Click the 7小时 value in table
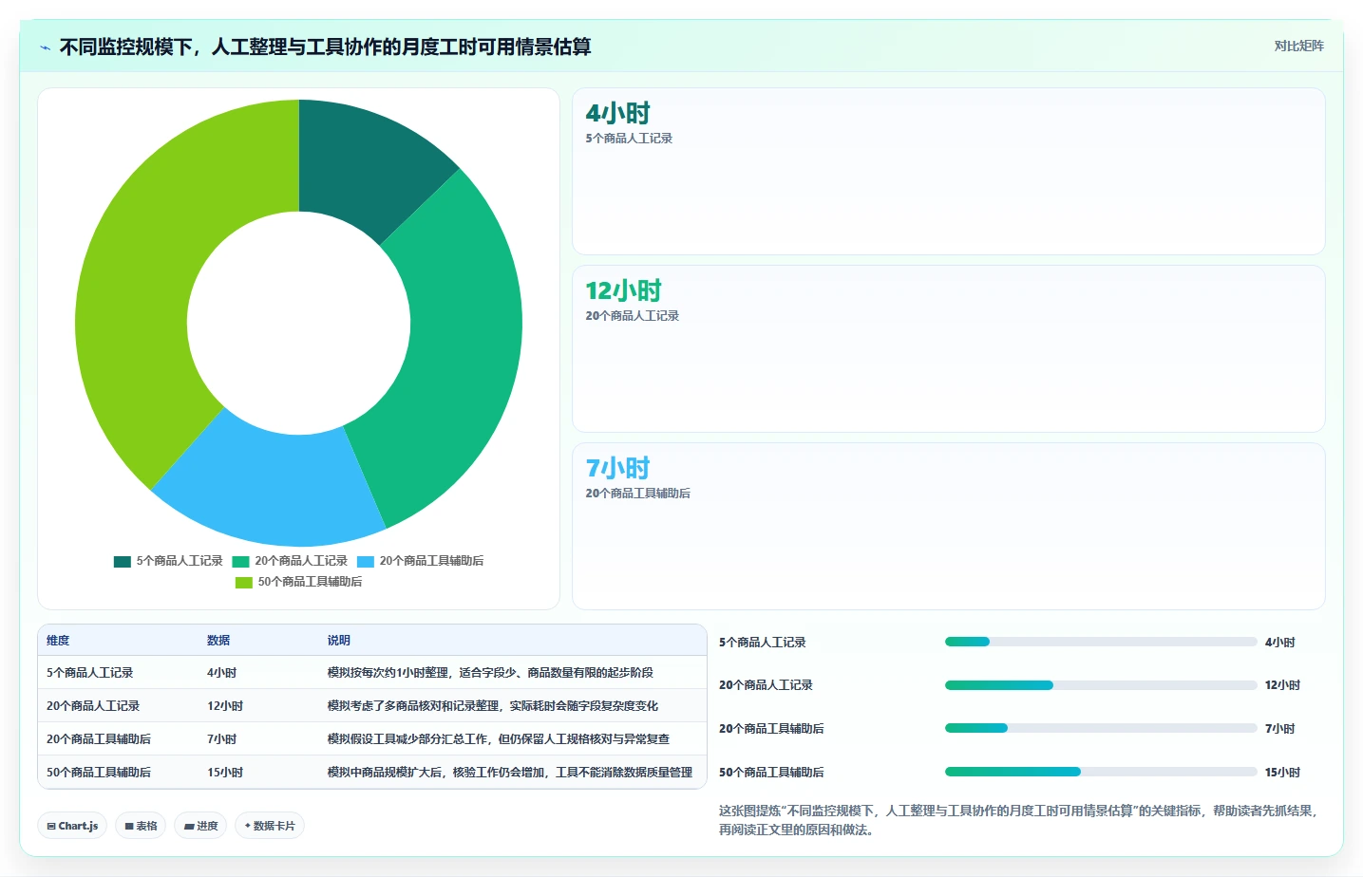 tap(222, 739)
